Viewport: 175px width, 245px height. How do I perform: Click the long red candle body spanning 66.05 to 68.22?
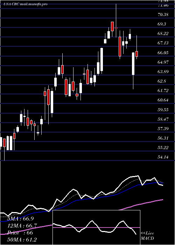click(x=120, y=47)
